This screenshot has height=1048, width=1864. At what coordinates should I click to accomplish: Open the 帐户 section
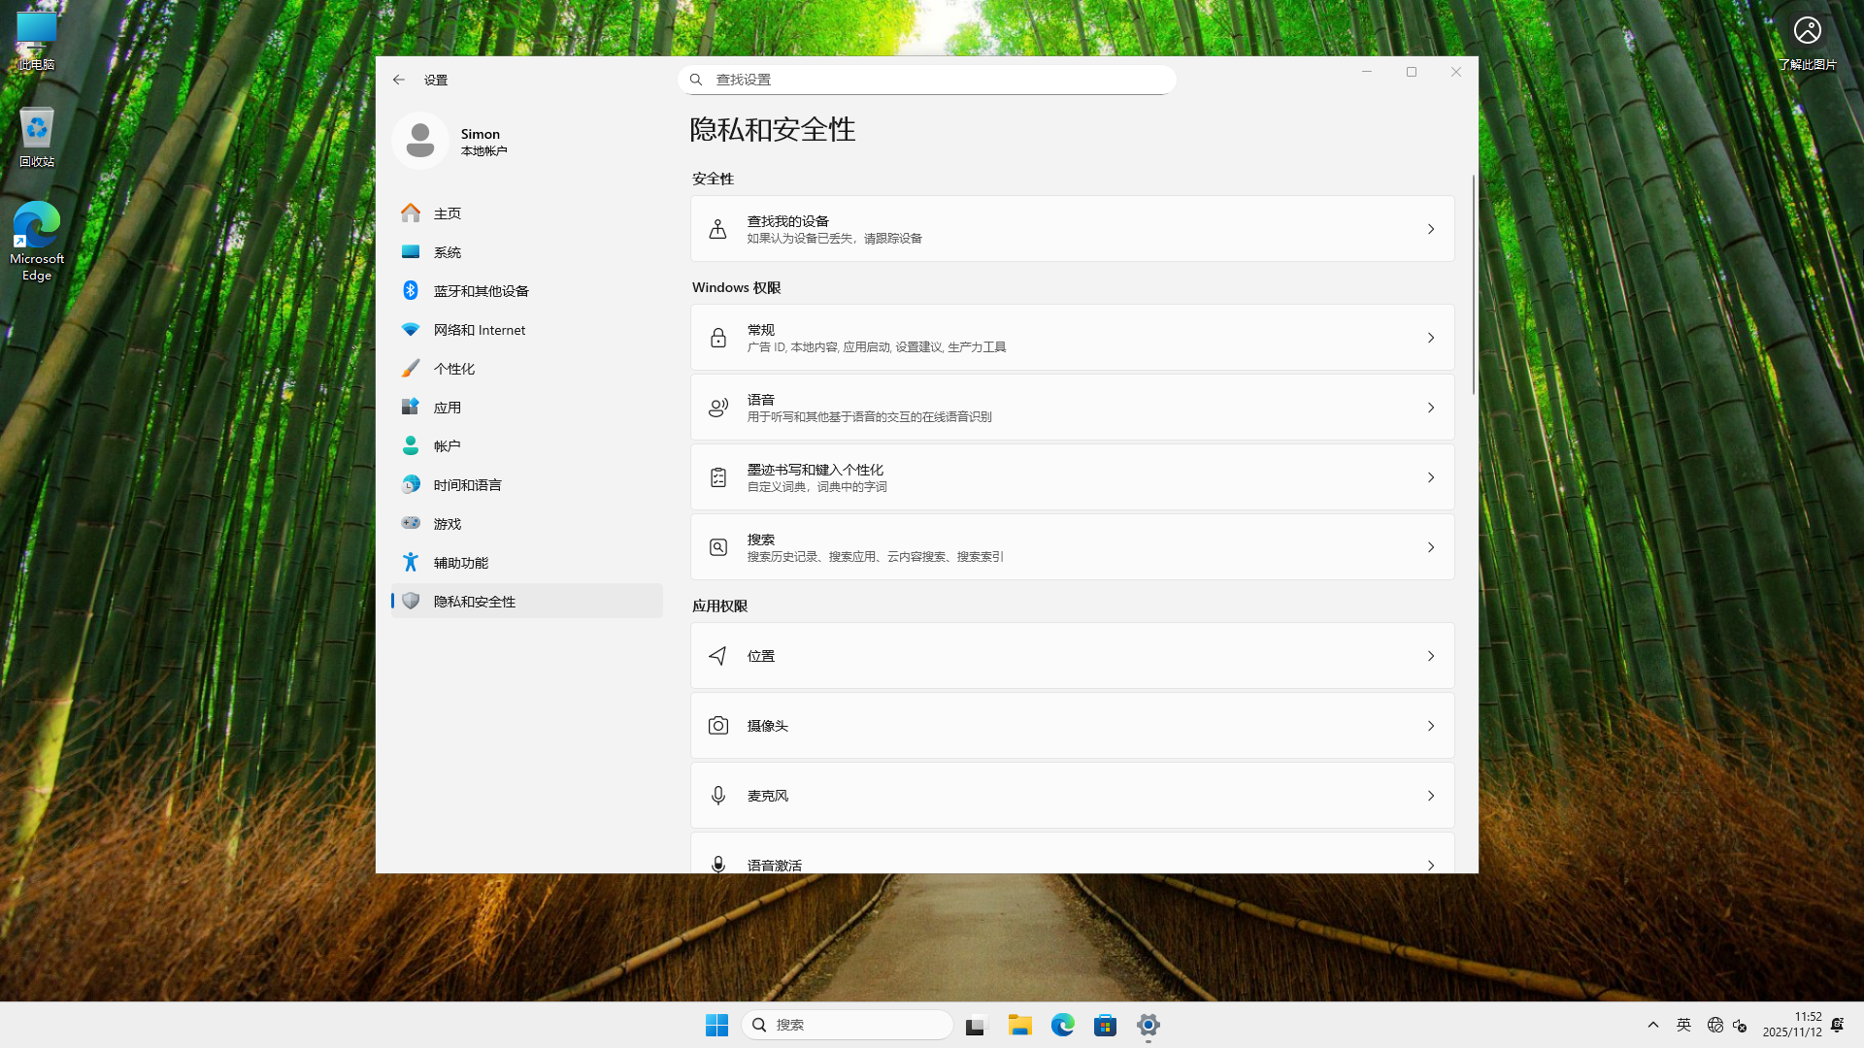coord(447,445)
